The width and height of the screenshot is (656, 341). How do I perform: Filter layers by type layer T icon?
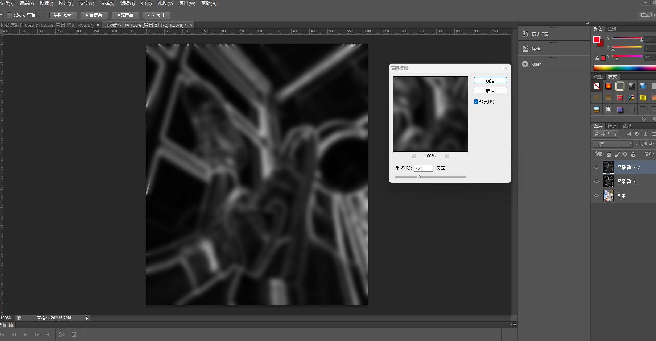point(645,134)
